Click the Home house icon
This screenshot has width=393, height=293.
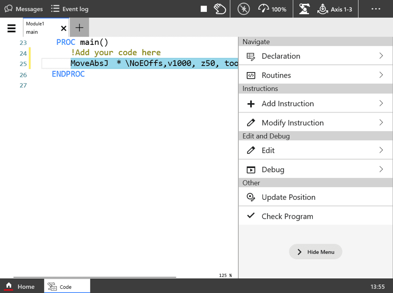pyautogui.click(x=9, y=286)
